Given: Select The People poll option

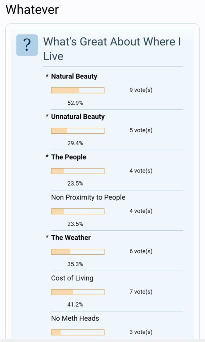Looking at the screenshot, I should (69, 157).
